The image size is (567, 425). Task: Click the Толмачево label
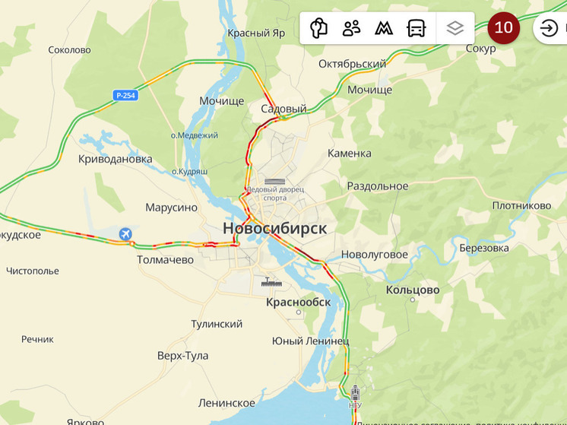pyautogui.click(x=165, y=260)
